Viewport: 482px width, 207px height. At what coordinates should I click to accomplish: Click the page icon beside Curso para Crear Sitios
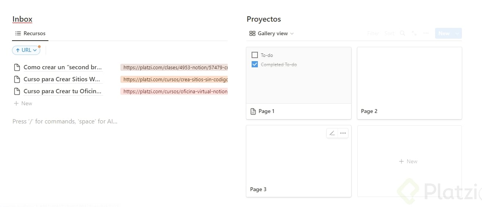coord(17,79)
